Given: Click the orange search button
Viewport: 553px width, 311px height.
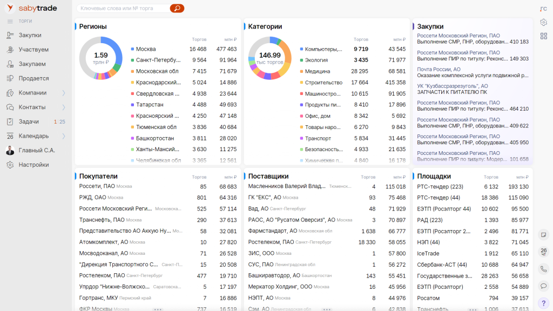Looking at the screenshot, I should [x=177, y=9].
